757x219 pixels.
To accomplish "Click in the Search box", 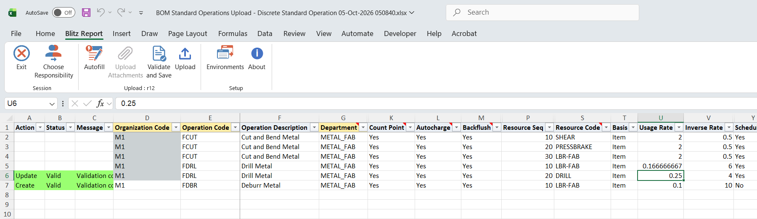I will coord(543,13).
